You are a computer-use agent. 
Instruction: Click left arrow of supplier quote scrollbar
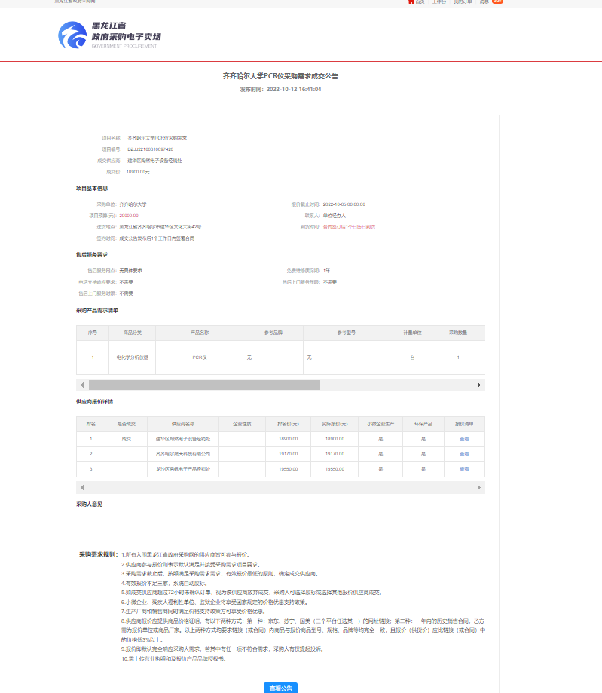click(x=81, y=488)
